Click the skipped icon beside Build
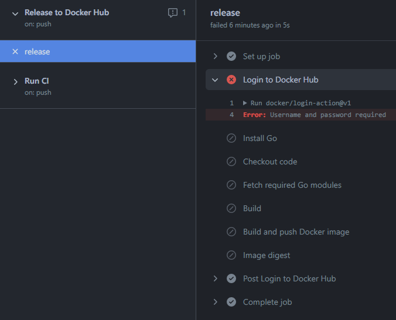 click(231, 208)
